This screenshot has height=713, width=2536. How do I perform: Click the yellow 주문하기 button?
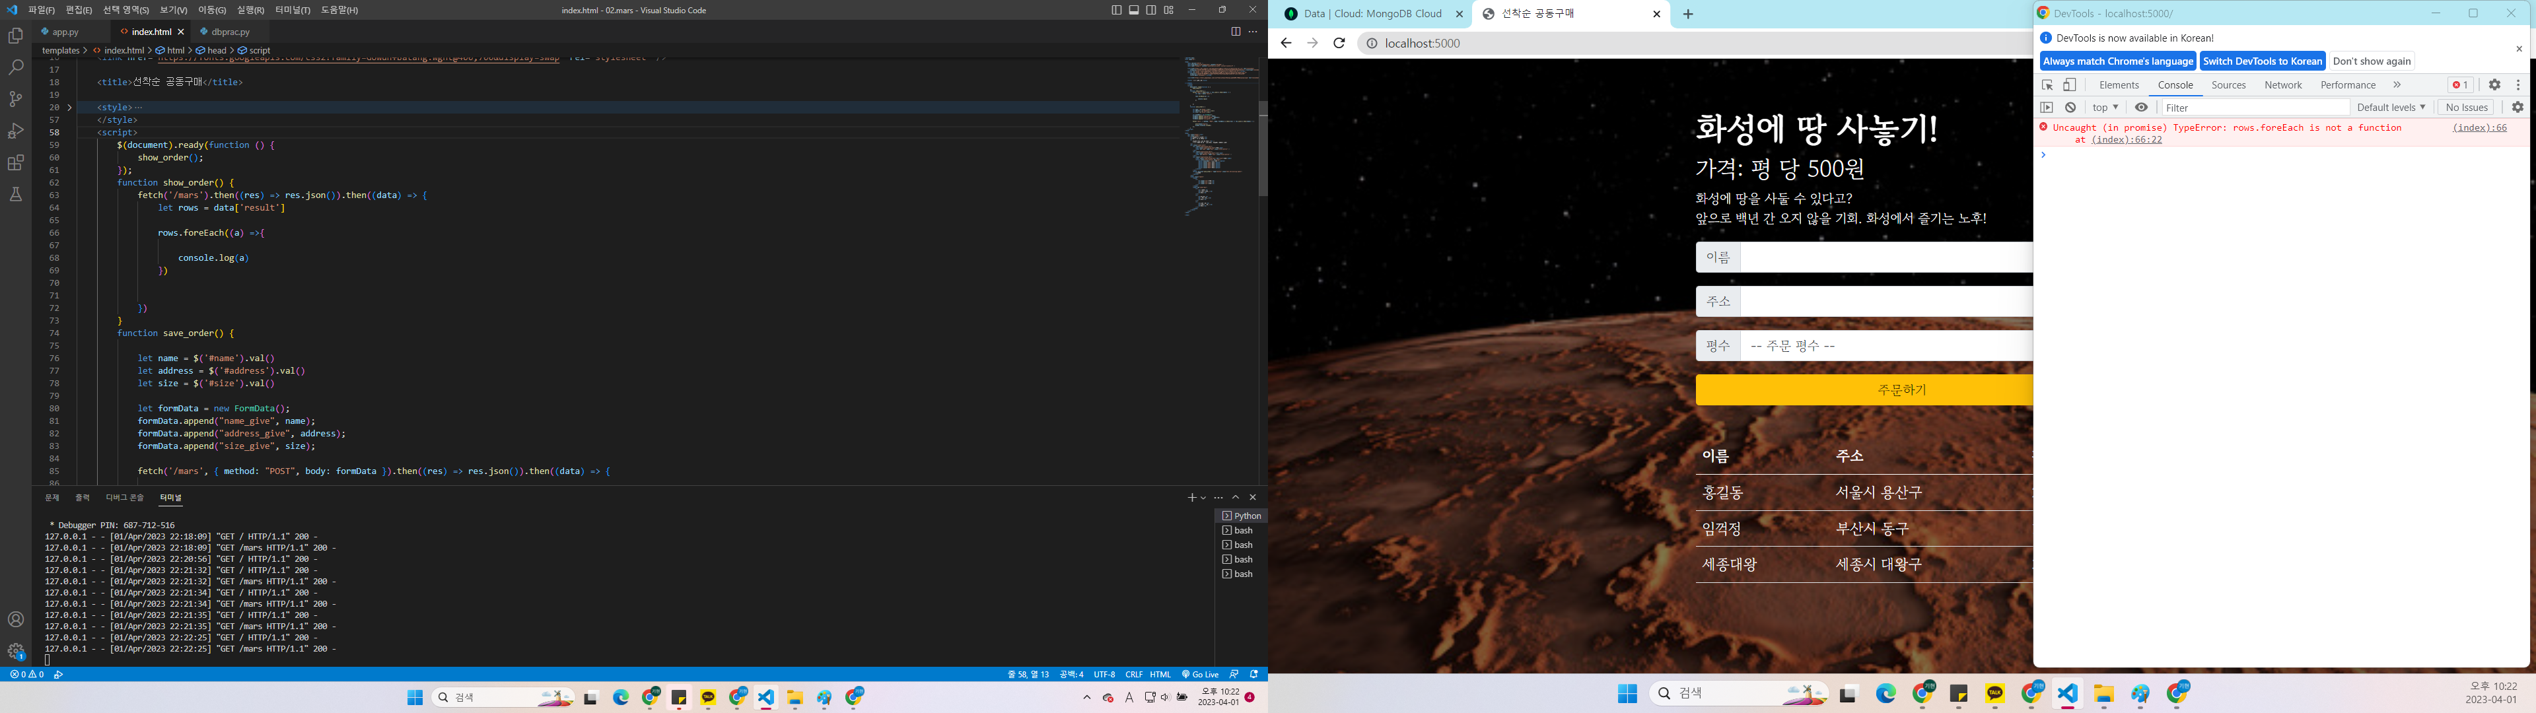(1864, 390)
